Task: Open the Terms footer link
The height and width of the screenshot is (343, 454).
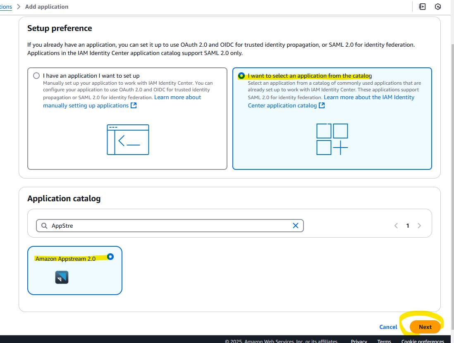Action: [x=384, y=341]
